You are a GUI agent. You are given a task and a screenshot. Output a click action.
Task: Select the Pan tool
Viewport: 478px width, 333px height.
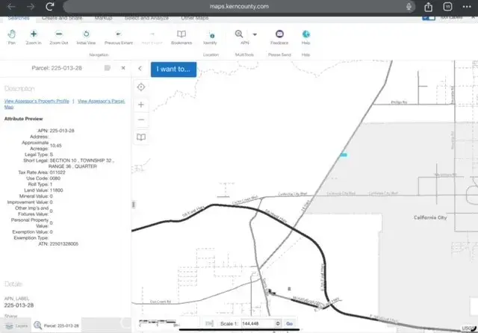(x=11, y=37)
